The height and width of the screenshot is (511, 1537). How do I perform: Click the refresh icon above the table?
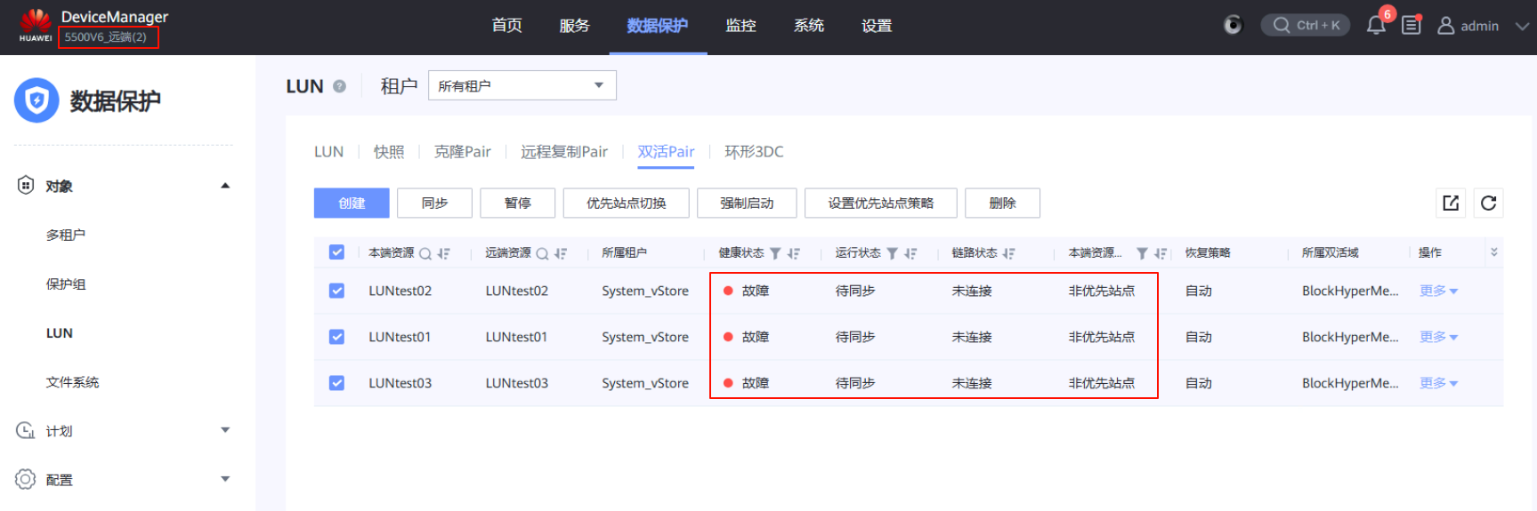tap(1488, 203)
